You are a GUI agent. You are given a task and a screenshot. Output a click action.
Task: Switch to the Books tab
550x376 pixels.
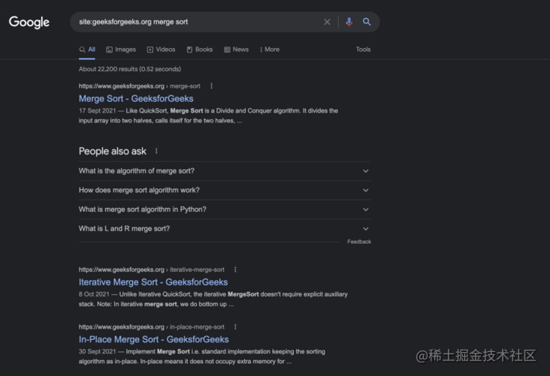pyautogui.click(x=200, y=50)
